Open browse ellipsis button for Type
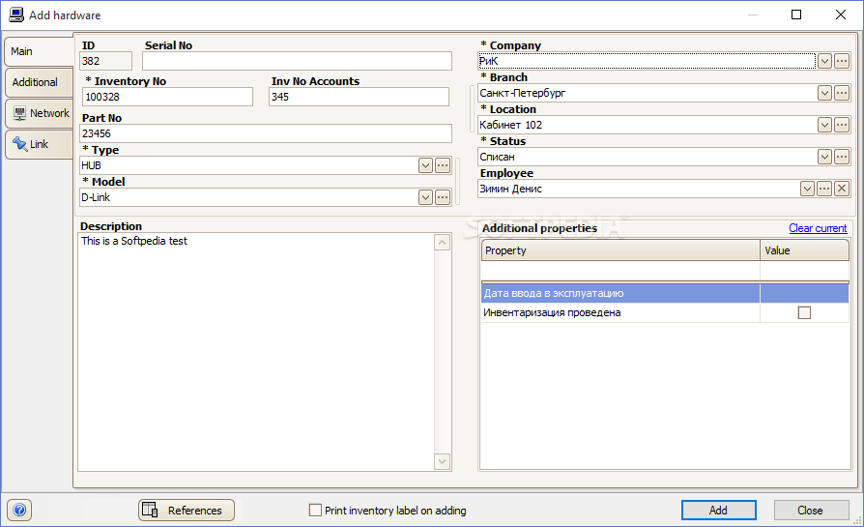This screenshot has width=864, height=527. coord(443,165)
